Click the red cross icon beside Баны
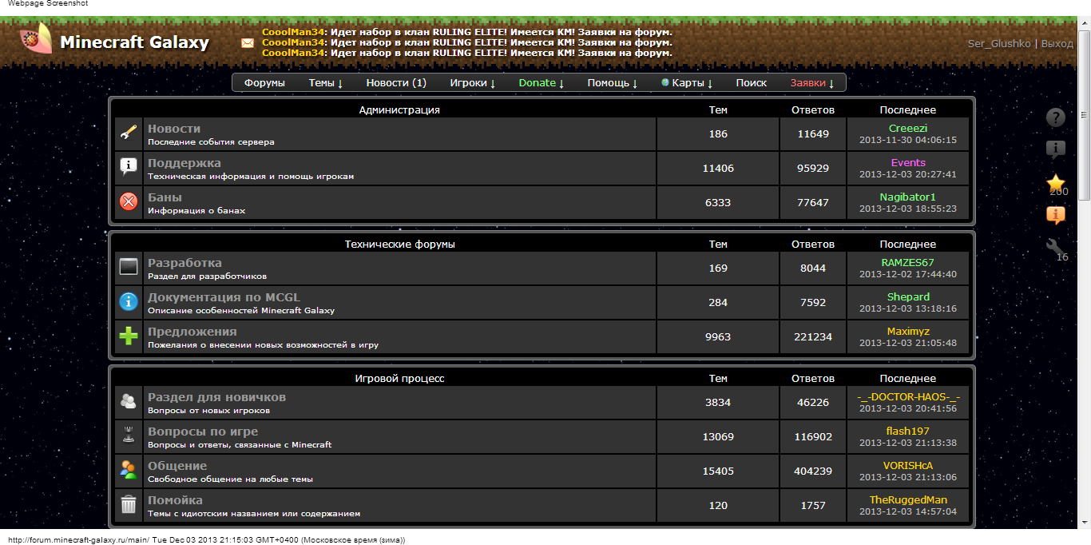This screenshot has height=545, width=1091. 129,201
